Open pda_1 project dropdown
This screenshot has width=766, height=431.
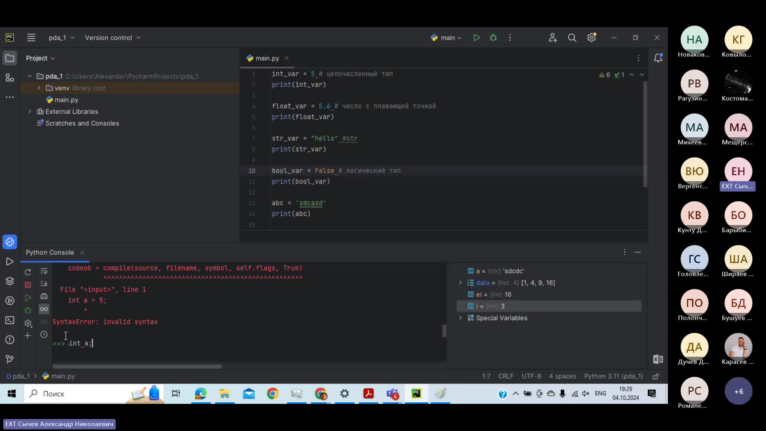click(61, 38)
